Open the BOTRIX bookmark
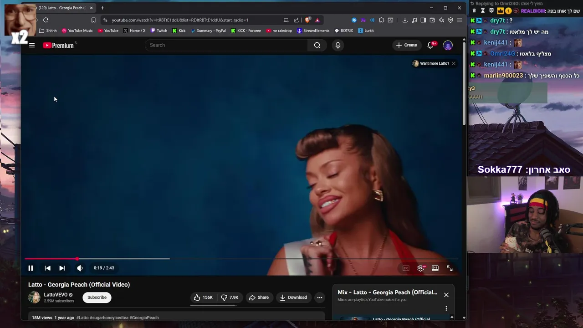The width and height of the screenshot is (583, 328). coord(343,31)
